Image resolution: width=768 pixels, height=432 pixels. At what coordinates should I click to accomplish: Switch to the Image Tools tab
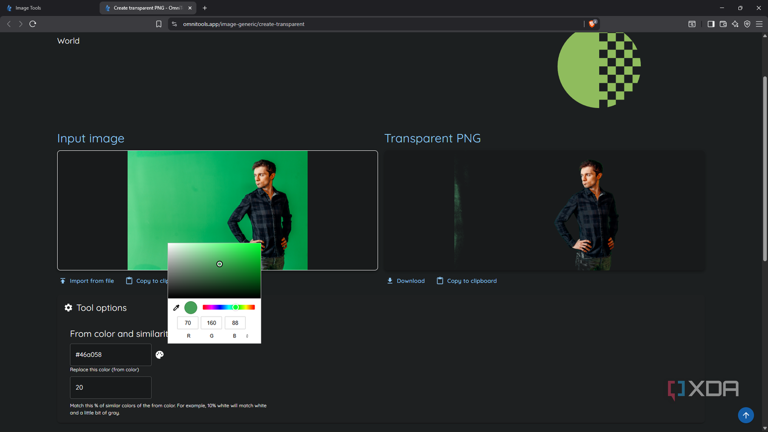50,8
